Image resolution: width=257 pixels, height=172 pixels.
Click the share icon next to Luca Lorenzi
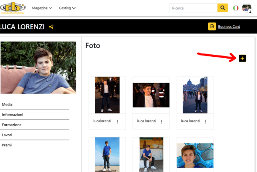[51, 27]
